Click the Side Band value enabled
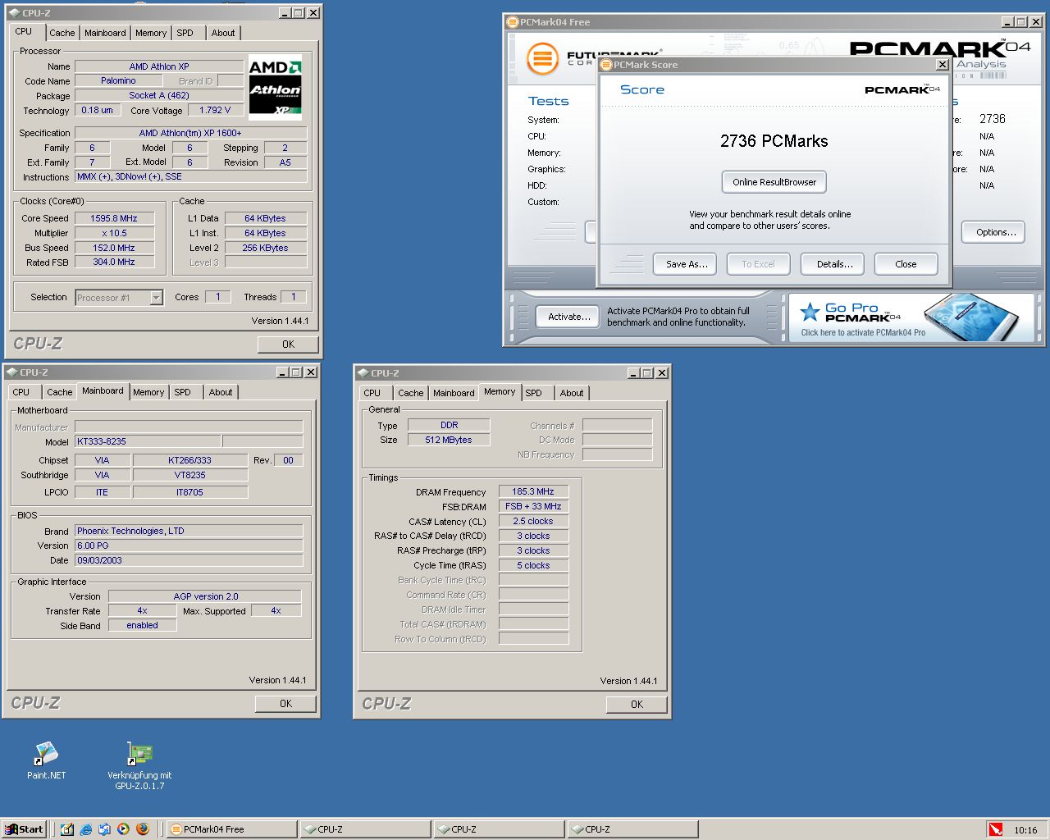Viewport: 1050px width, 840px height. (x=142, y=625)
